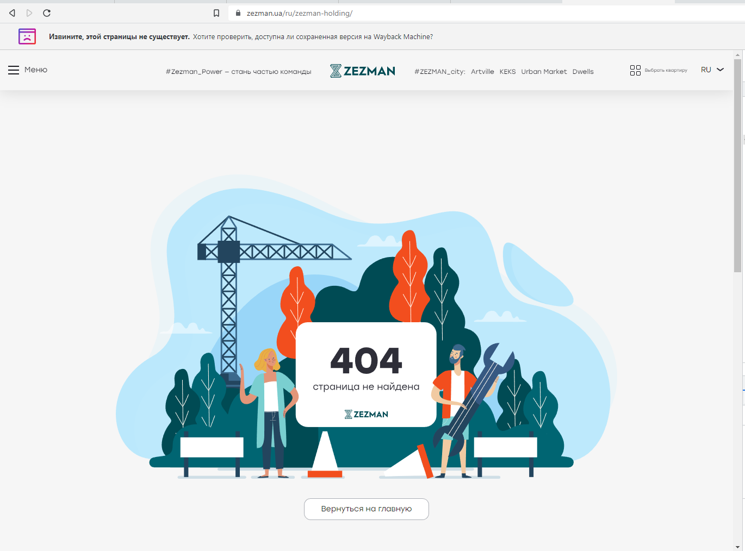Screen dimensions: 745x551
Task: Expand the RU language dropdown
Action: (x=712, y=70)
